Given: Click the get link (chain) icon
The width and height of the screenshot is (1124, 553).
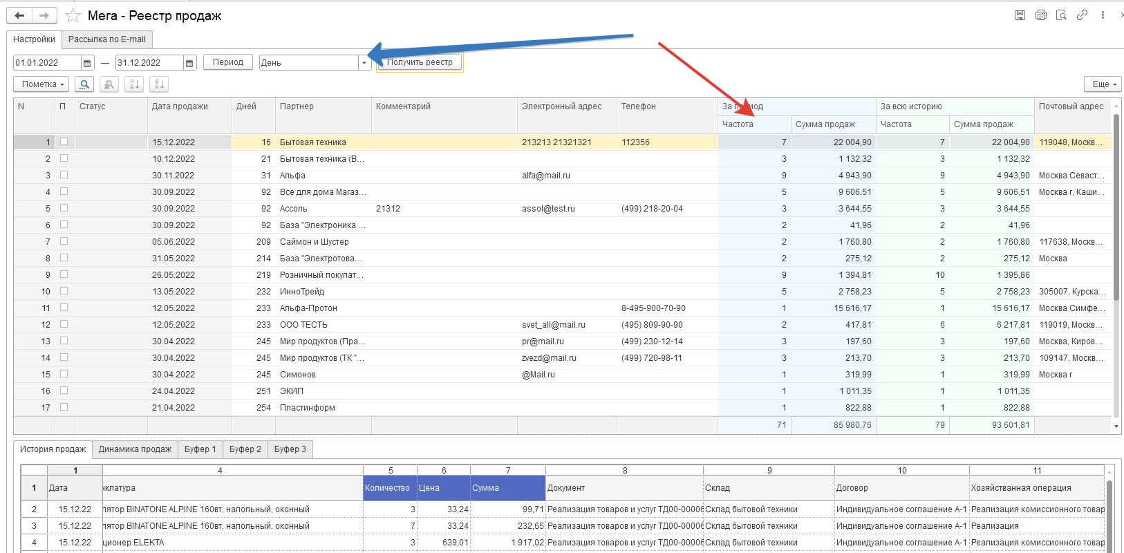Looking at the screenshot, I should click(x=1082, y=15).
